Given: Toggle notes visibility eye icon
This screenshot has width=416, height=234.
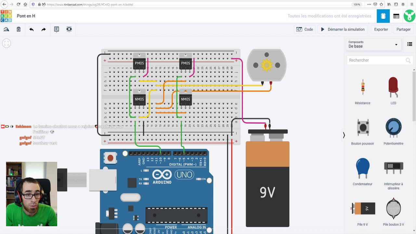Looking at the screenshot, I should [x=69, y=29].
